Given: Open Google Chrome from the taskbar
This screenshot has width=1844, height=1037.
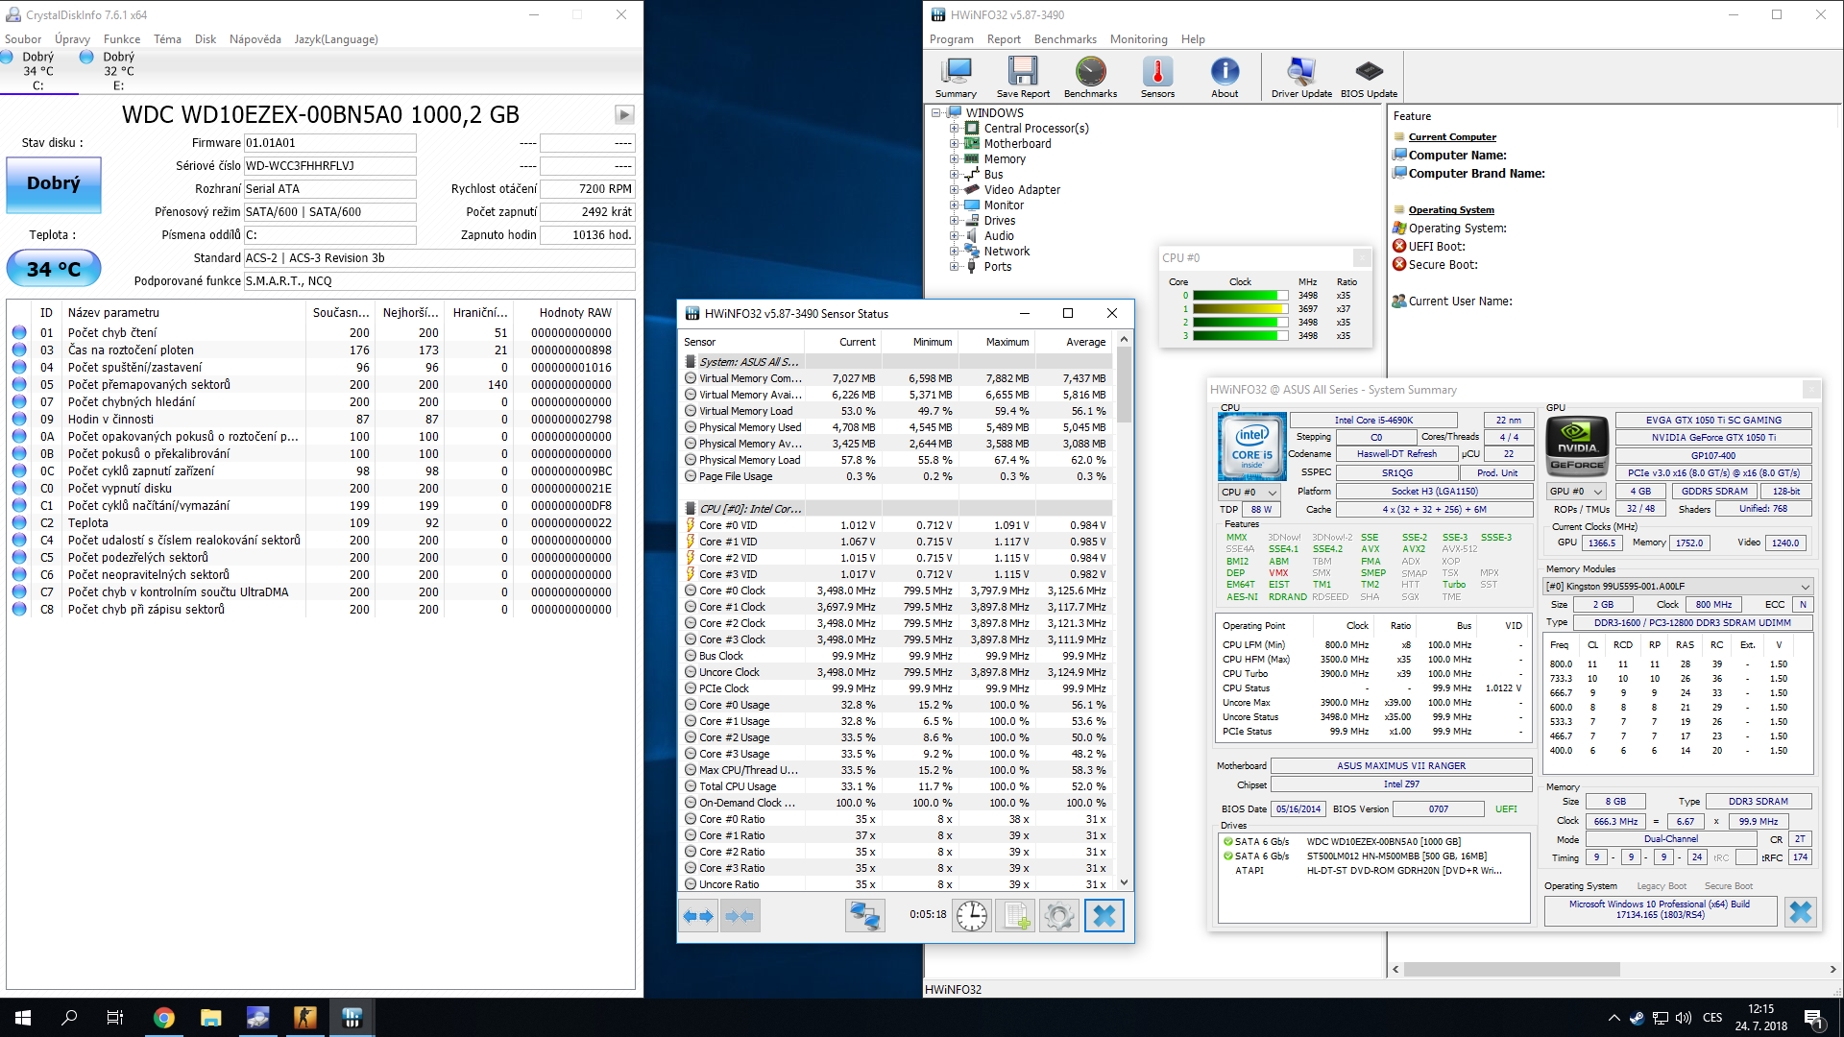Looking at the screenshot, I should point(164,1018).
